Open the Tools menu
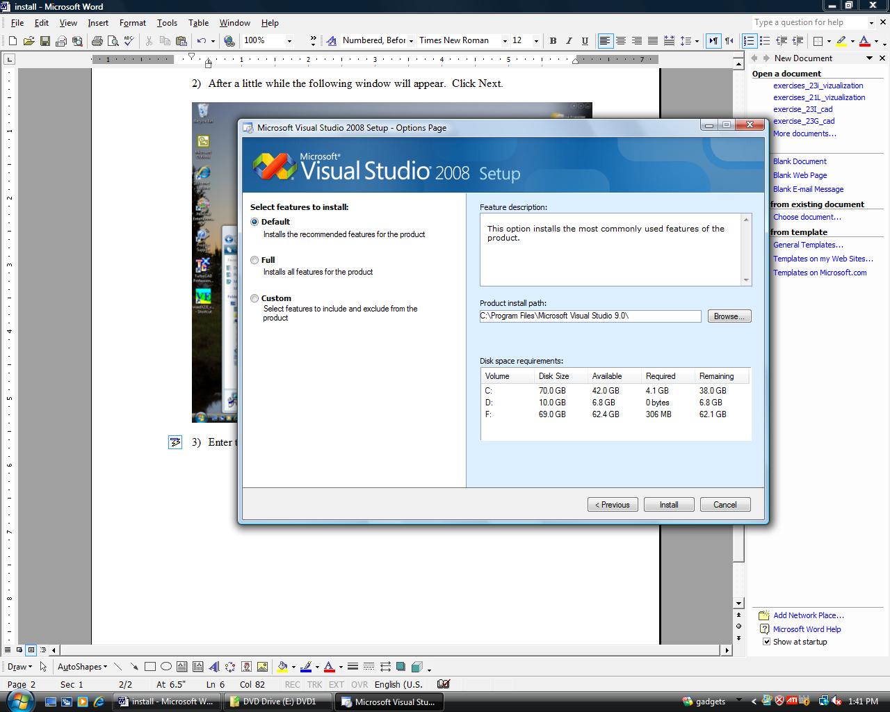 167,23
